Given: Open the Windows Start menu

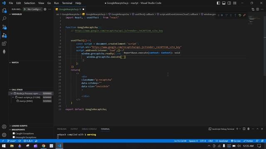Looking at the screenshot, I should pyautogui.click(x=4, y=146).
